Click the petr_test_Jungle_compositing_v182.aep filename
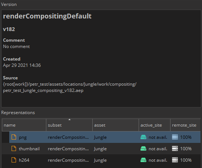Viewport: 202px width, 168px height. [43, 90]
